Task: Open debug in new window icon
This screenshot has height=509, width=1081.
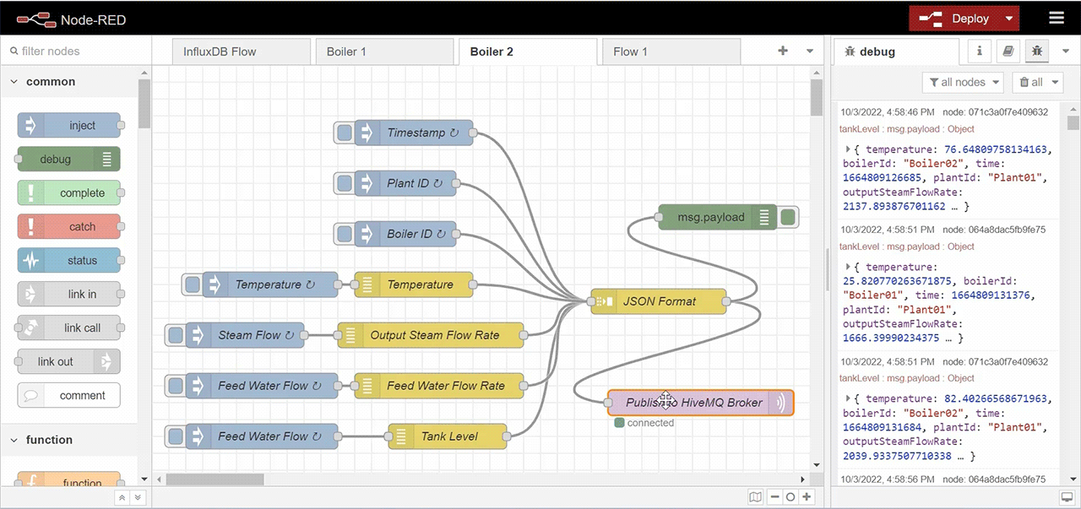Action: click(x=1067, y=497)
